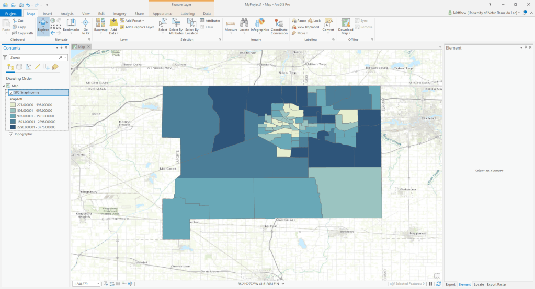Expand the Add Preset dropdown
The height and width of the screenshot is (289, 535).
pos(142,21)
